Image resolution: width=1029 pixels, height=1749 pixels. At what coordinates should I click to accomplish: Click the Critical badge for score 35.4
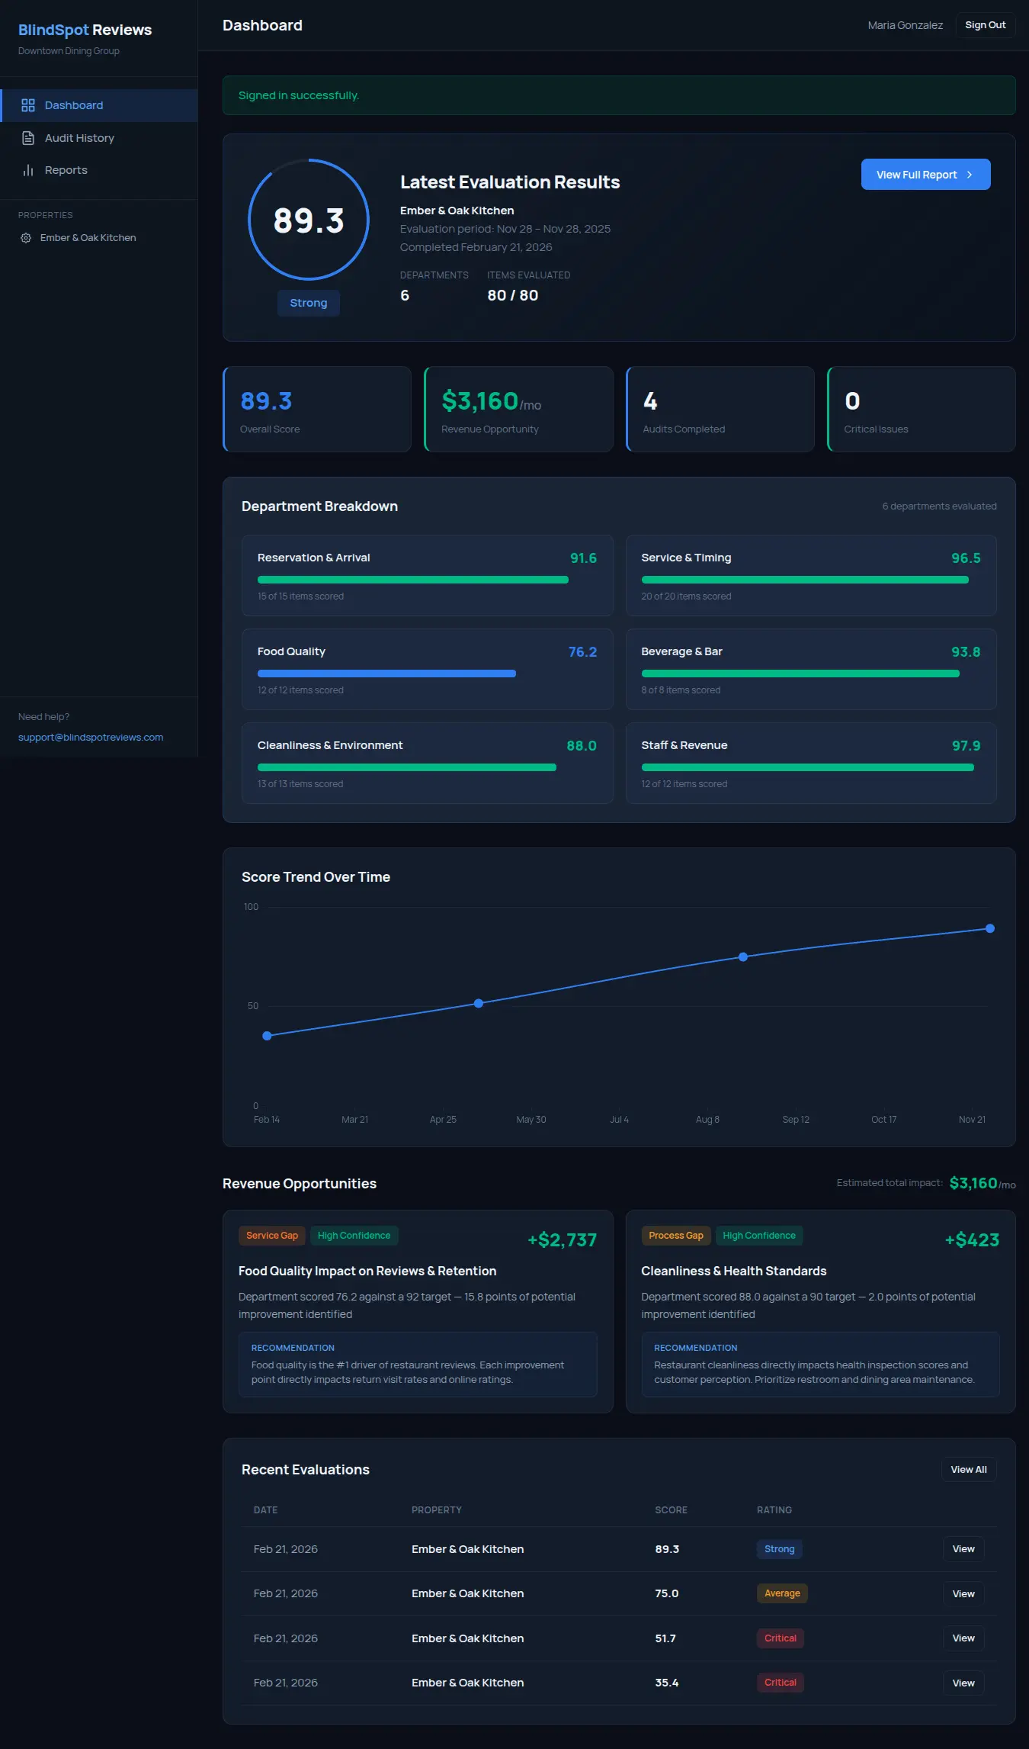point(781,1683)
